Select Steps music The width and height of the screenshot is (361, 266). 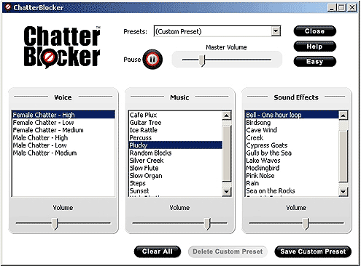tap(175, 183)
